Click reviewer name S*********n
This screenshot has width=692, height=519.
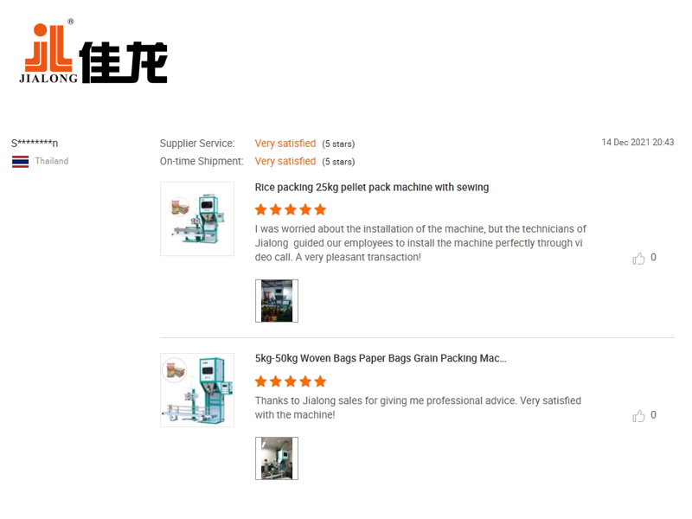coord(35,143)
